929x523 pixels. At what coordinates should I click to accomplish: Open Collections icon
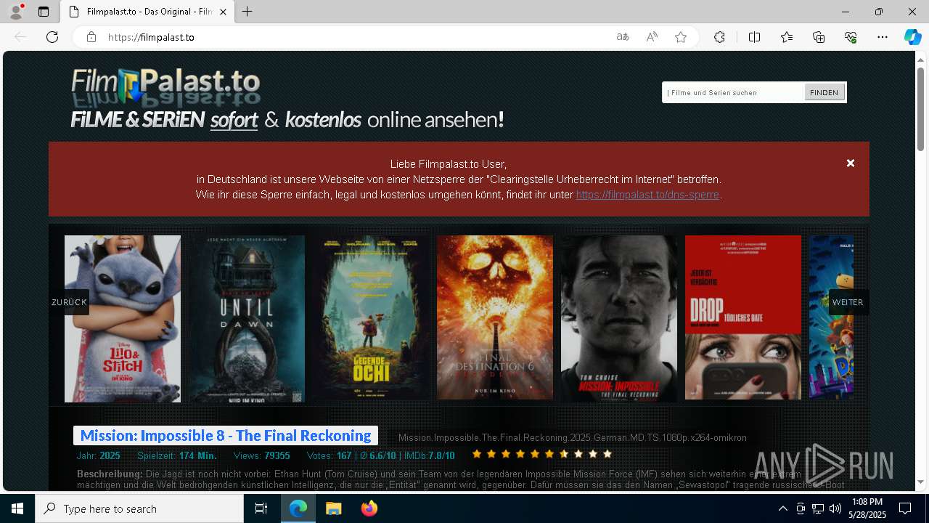tap(819, 37)
